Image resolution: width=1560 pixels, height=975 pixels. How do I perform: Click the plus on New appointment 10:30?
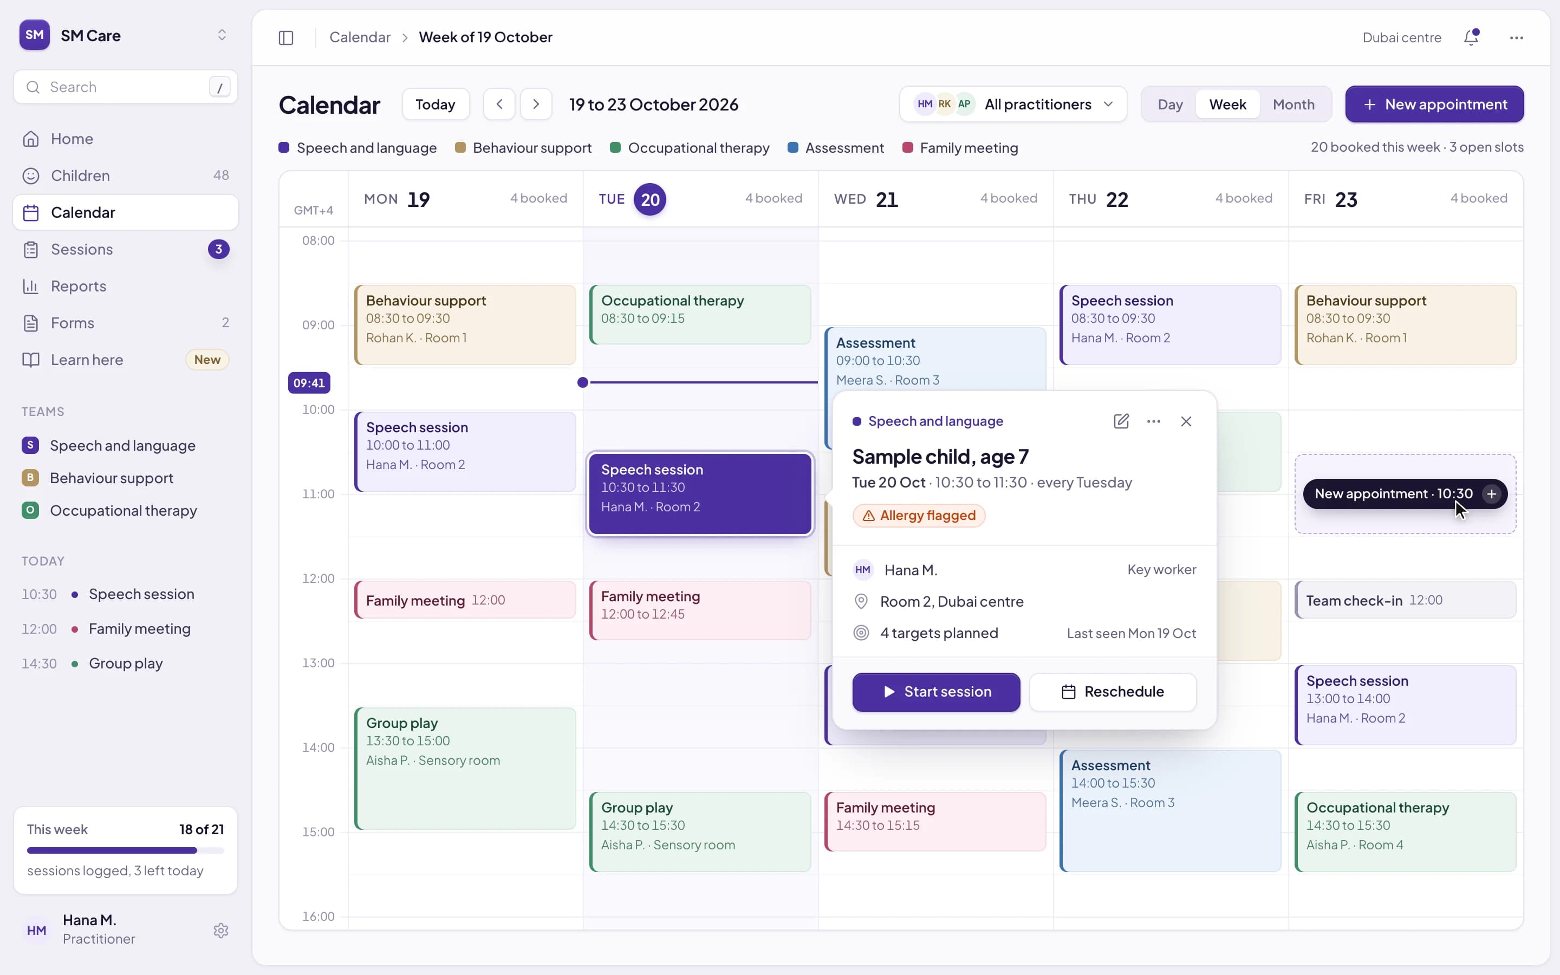click(1491, 494)
